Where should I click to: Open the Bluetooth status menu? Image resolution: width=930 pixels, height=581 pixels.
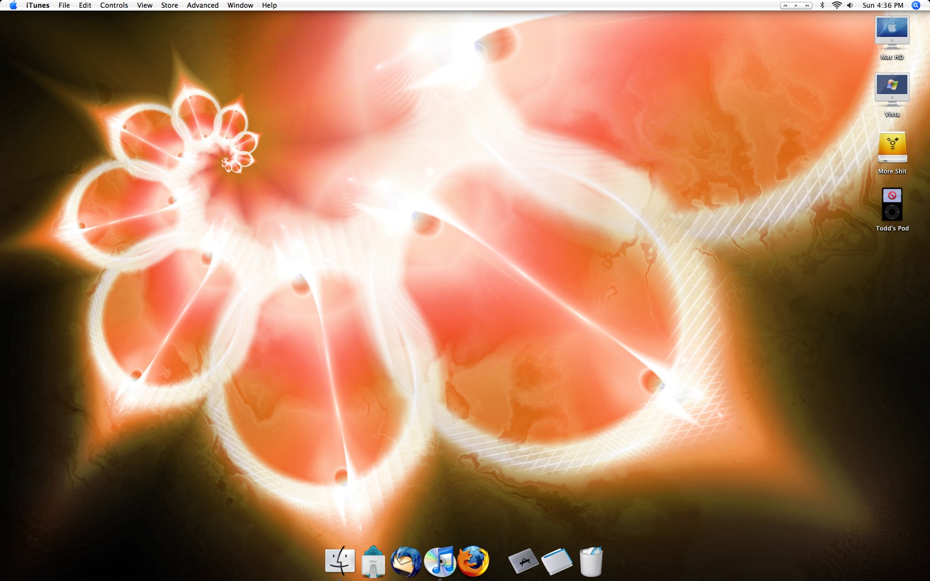coord(822,5)
